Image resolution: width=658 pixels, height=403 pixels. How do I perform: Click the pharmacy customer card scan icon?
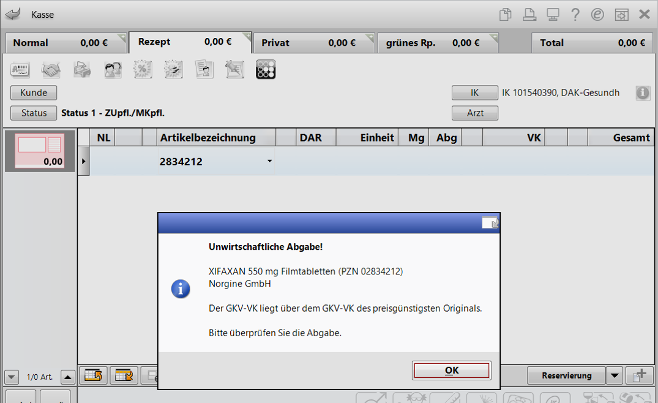20,69
